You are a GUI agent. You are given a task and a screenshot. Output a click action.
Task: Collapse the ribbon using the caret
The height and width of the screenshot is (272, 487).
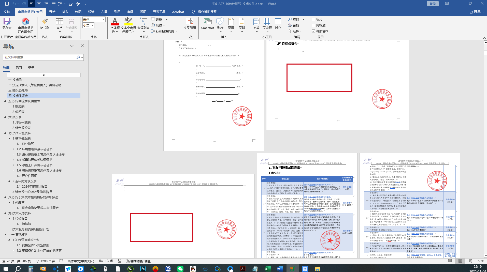[x=484, y=38]
